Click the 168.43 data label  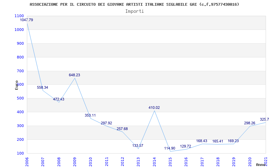[201, 141]
